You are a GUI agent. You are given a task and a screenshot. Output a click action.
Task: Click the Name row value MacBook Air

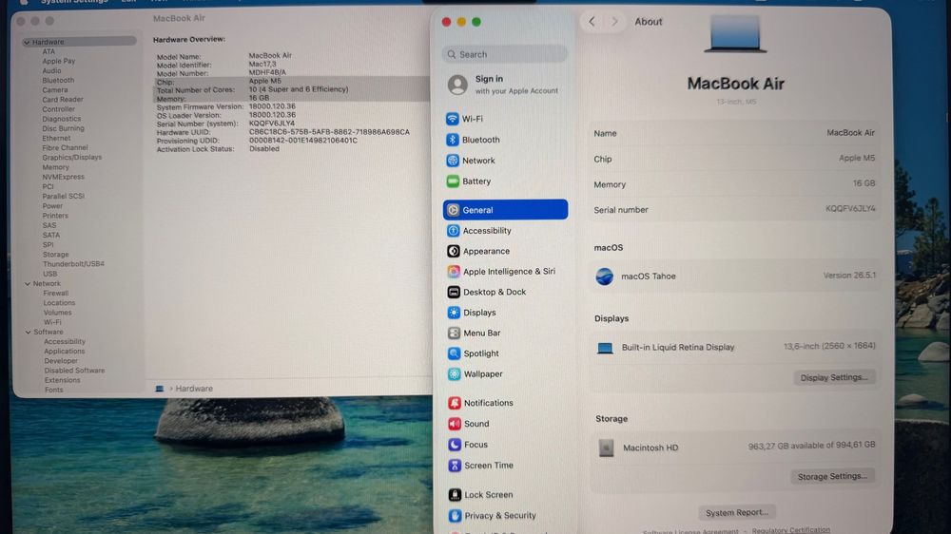pyautogui.click(x=850, y=133)
